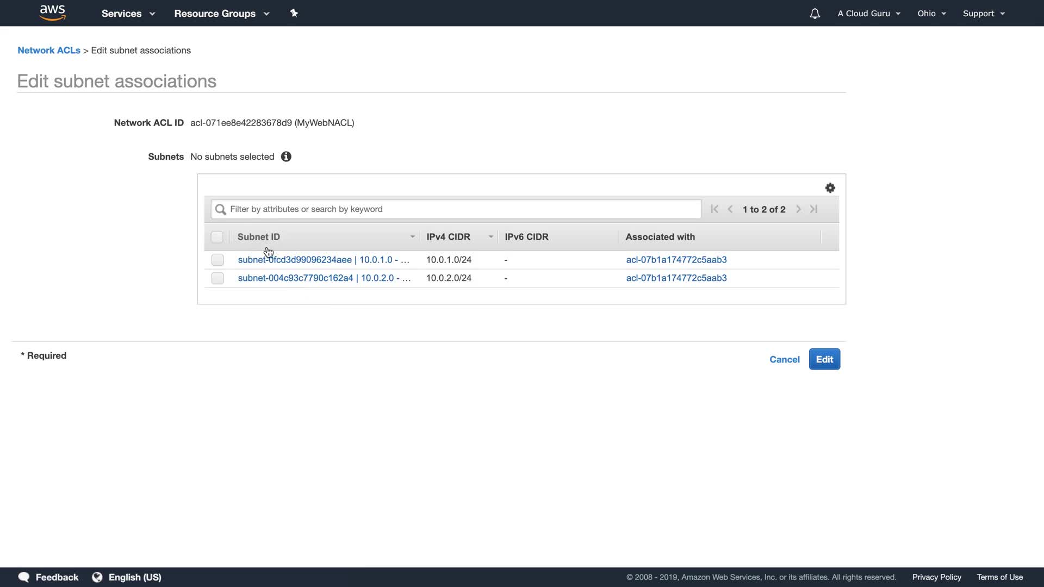Open the Resource Groups menu
The image size is (1044, 587).
[x=221, y=14]
